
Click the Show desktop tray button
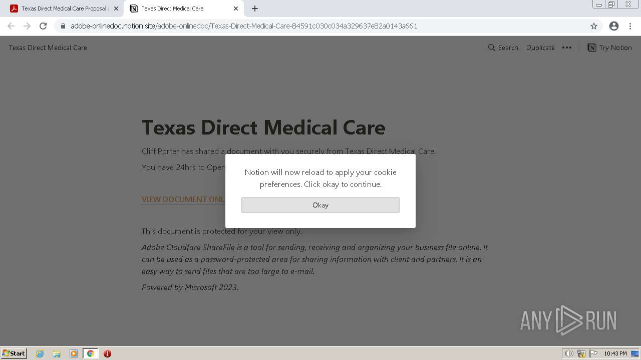point(635,353)
